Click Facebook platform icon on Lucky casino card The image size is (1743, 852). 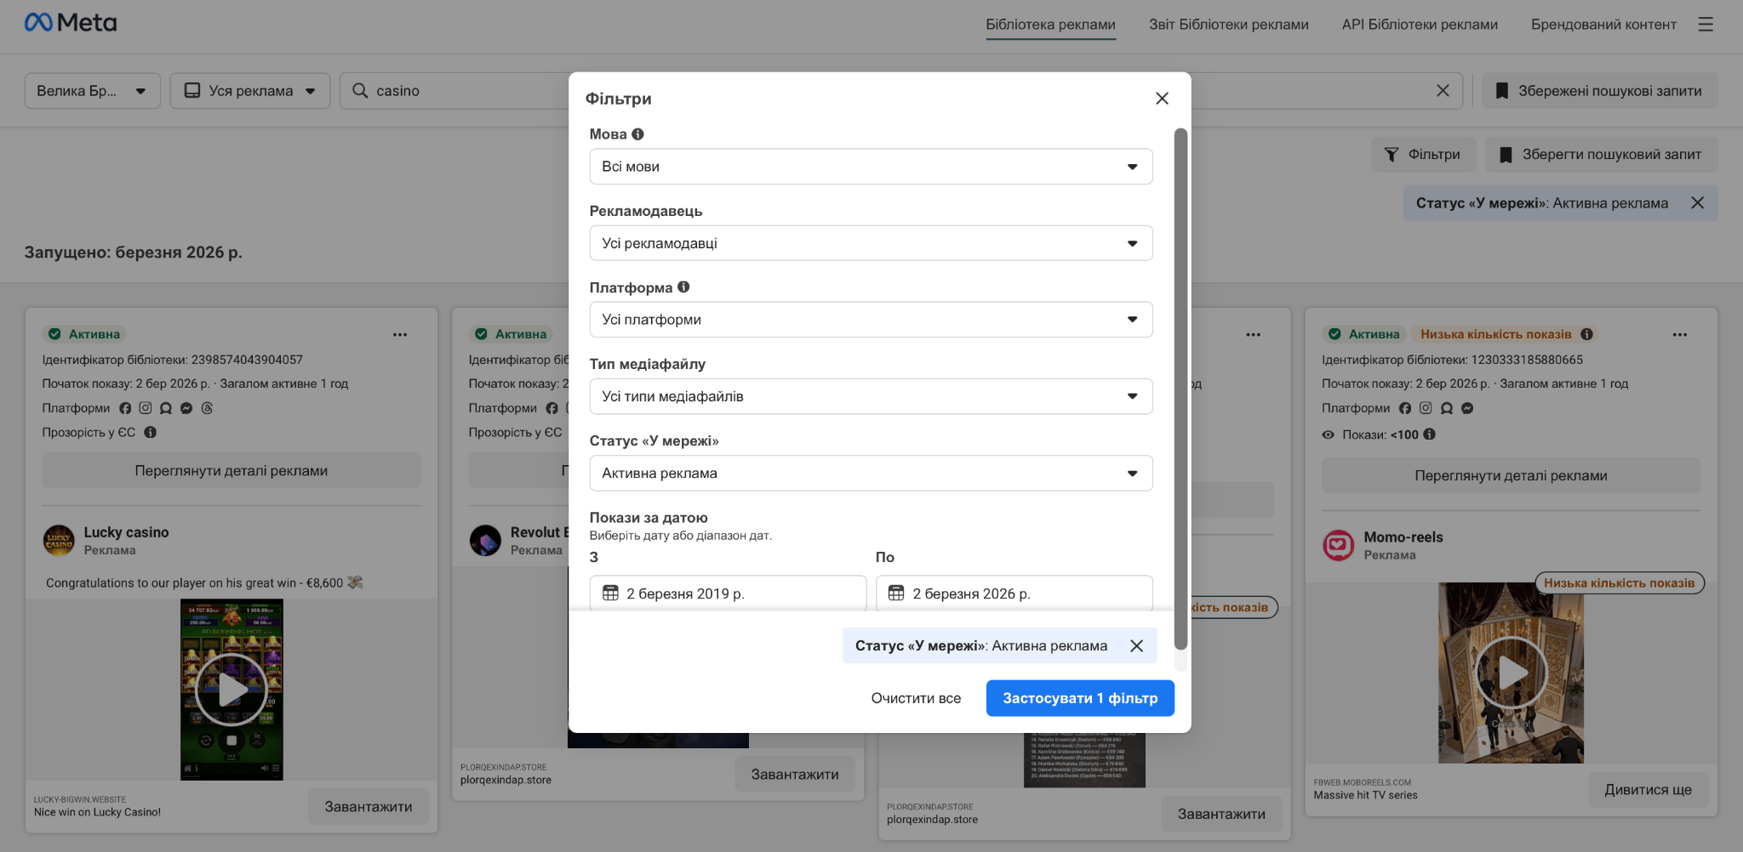(x=125, y=409)
